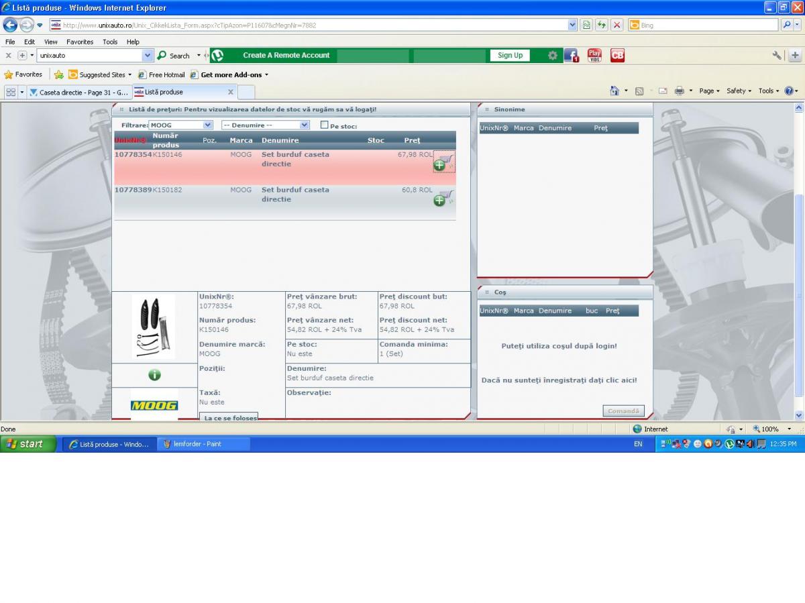Open the Favorites menu

coord(80,42)
